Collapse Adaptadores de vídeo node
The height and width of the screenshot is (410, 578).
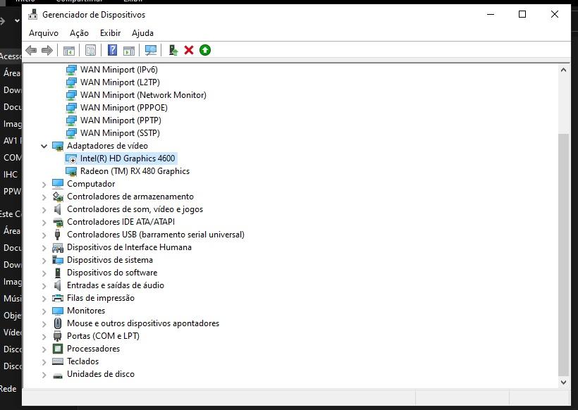pyautogui.click(x=44, y=147)
